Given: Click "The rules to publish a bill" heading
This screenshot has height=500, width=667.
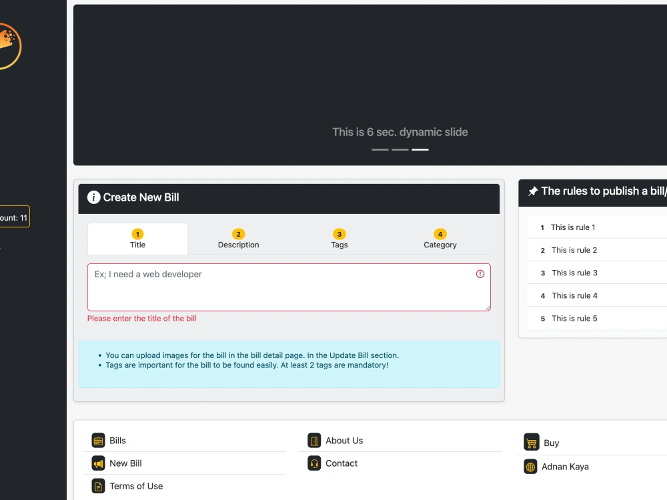Looking at the screenshot, I should [x=604, y=191].
